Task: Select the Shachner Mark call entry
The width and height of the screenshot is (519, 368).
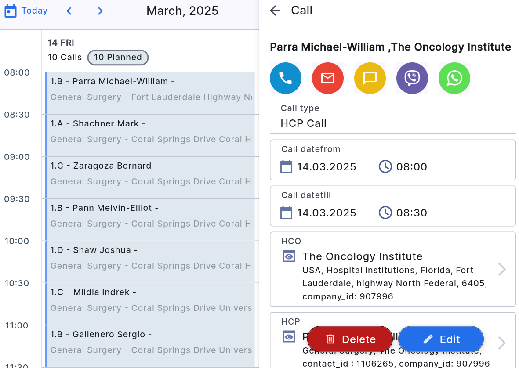Action: pos(150,132)
